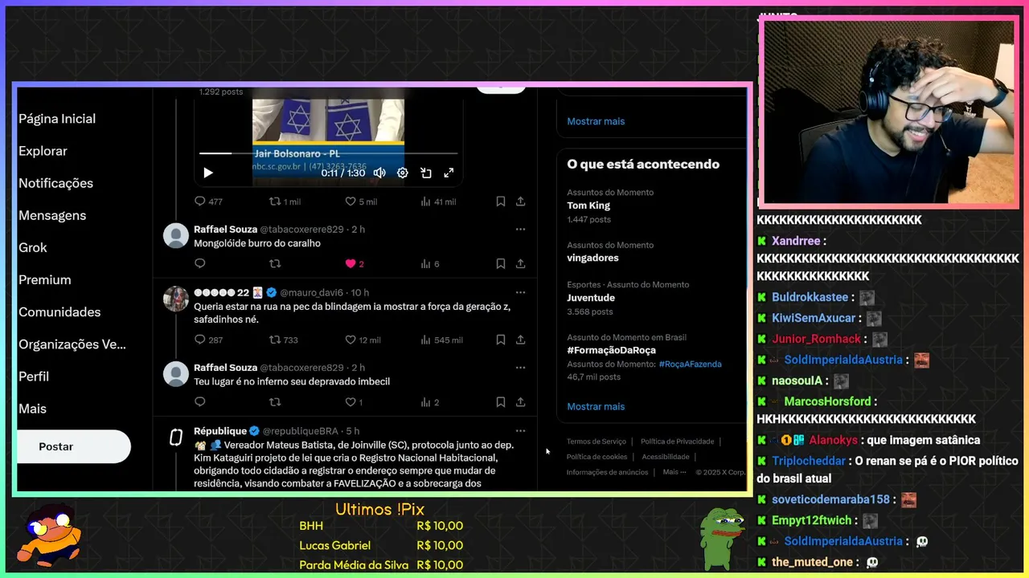Open vingadores trending topic
This screenshot has height=578, width=1029.
point(592,258)
